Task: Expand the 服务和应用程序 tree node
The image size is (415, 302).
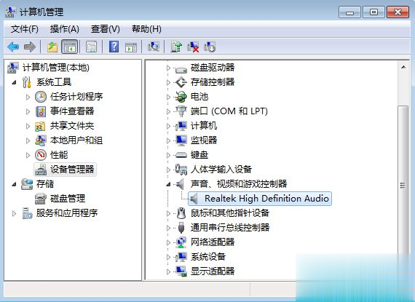Action: pos(14,213)
